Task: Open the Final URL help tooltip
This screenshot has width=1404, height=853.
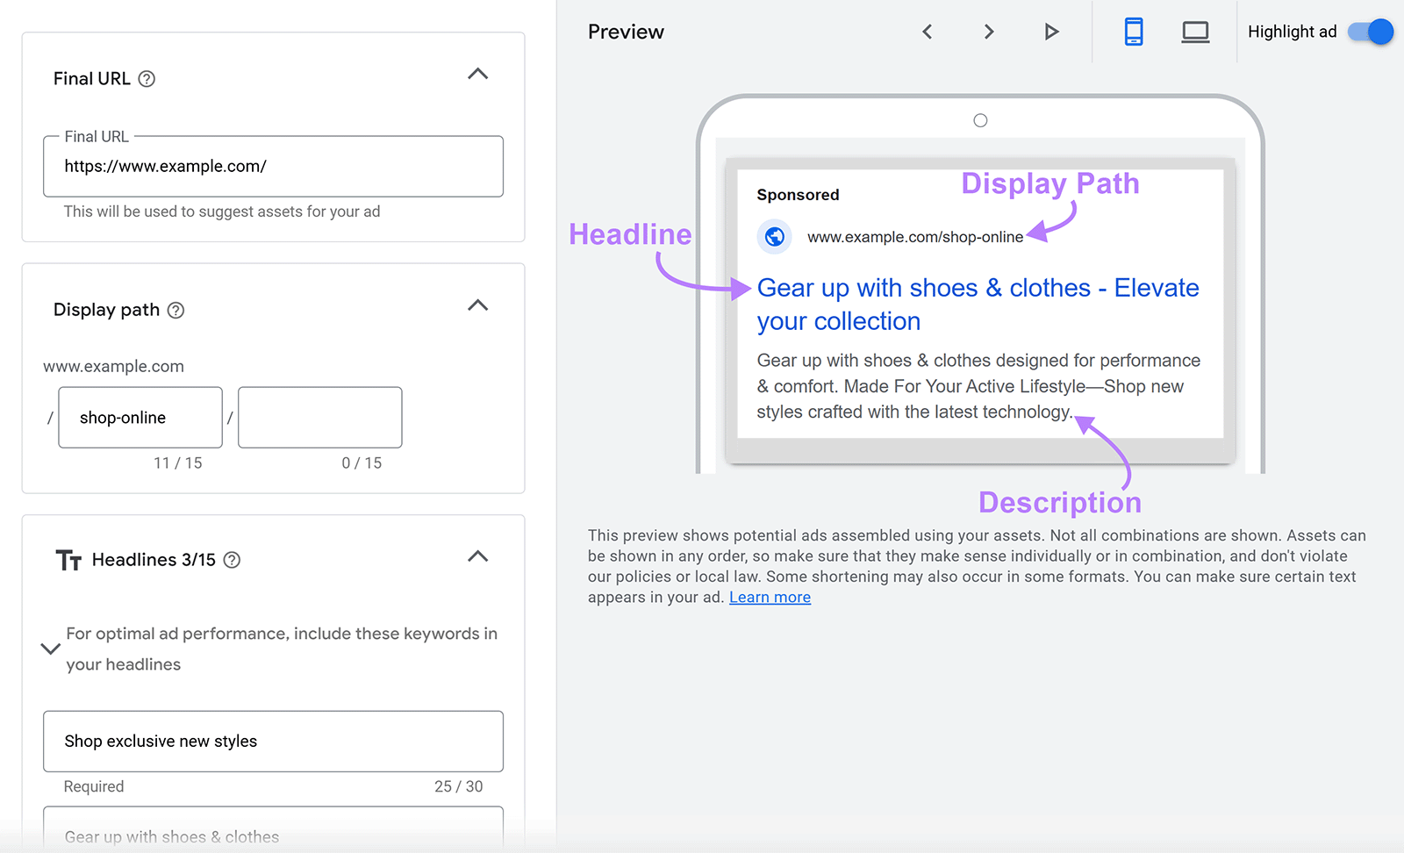Action: pyautogui.click(x=147, y=78)
